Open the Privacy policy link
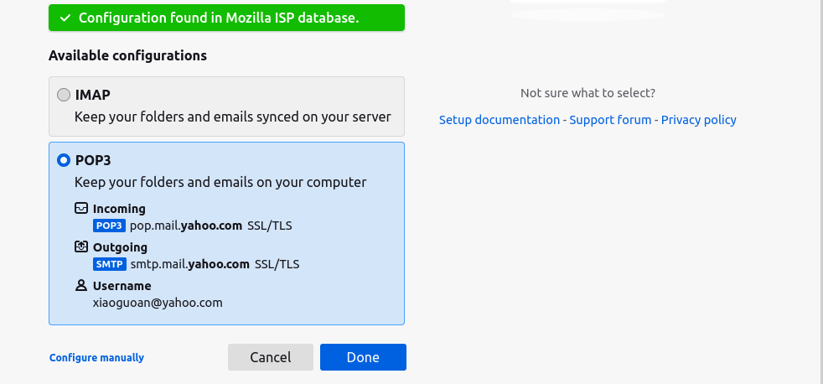The height and width of the screenshot is (384, 823). [699, 120]
